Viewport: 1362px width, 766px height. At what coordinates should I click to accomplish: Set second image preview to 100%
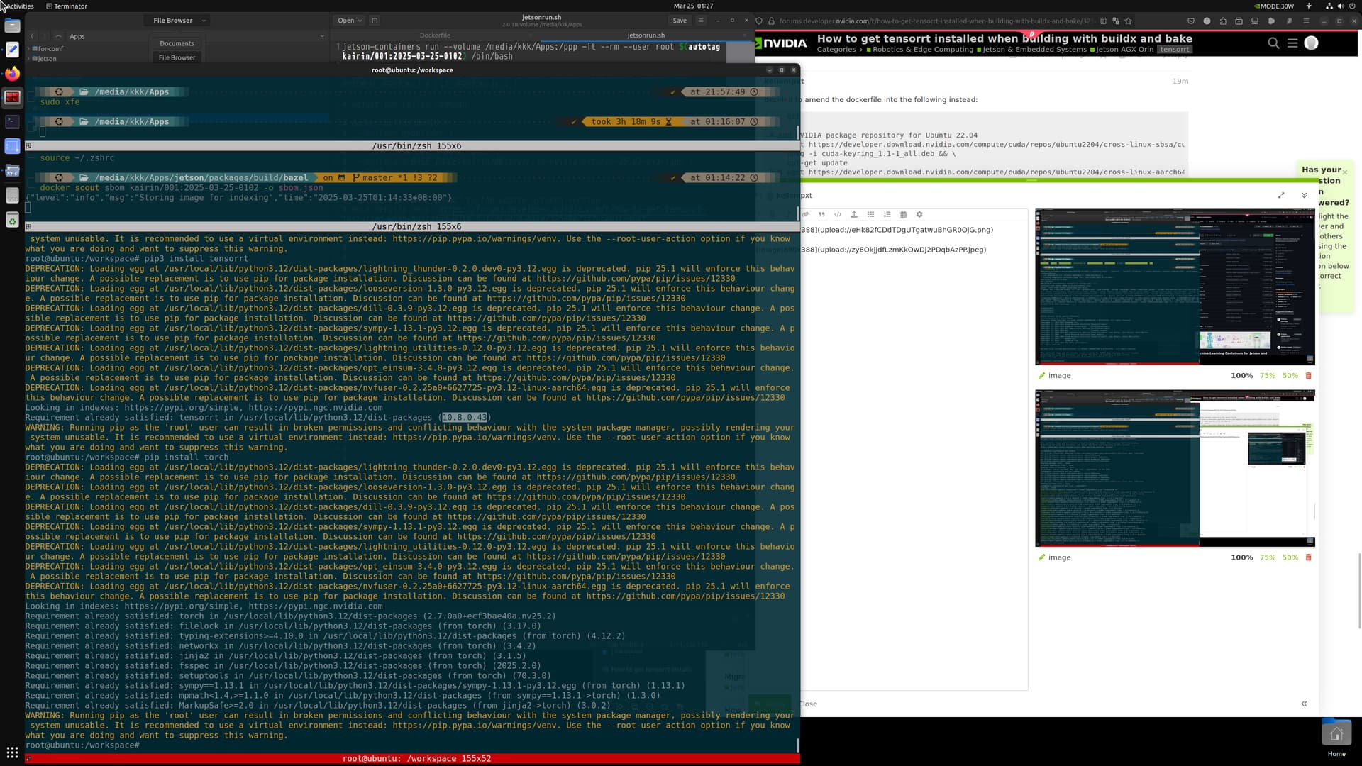click(x=1241, y=557)
